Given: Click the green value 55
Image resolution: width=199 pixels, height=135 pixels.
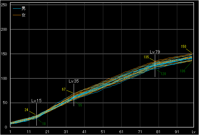Looking at the screenshot, I should coord(80,105).
